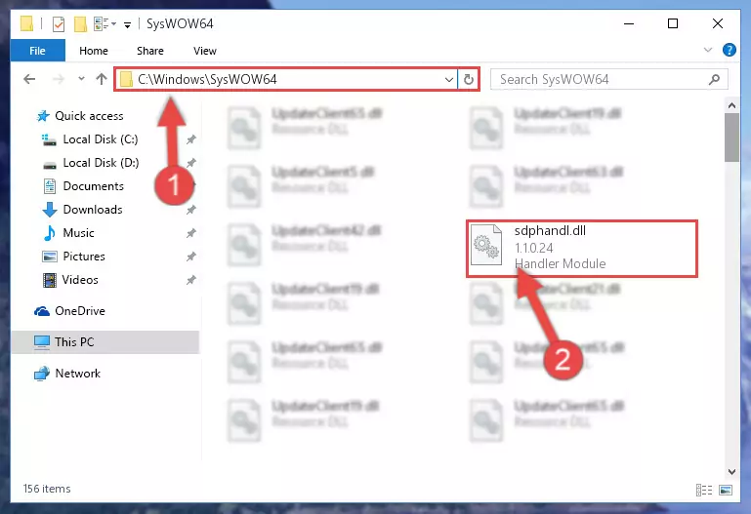Switch to Details view icon in status bar
Screen dimensions: 751x514
pyautogui.click(x=703, y=490)
